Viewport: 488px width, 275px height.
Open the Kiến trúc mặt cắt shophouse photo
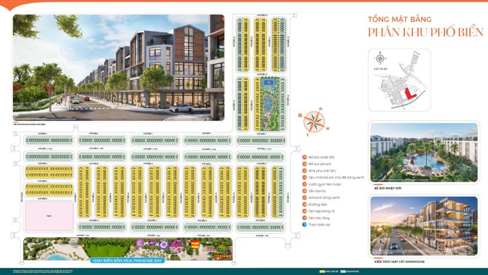tap(423, 224)
